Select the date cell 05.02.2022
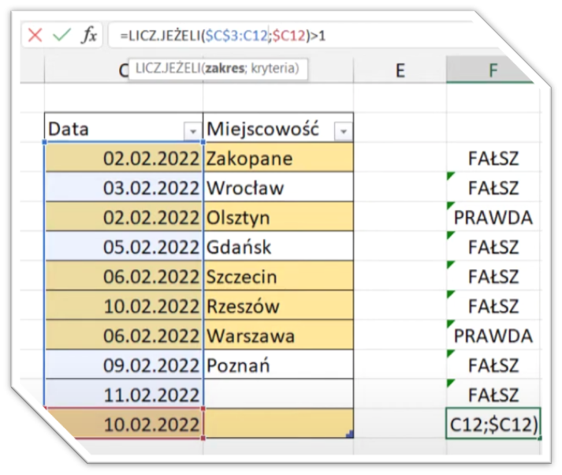Image resolution: width=562 pixels, height=475 pixels. [124, 248]
